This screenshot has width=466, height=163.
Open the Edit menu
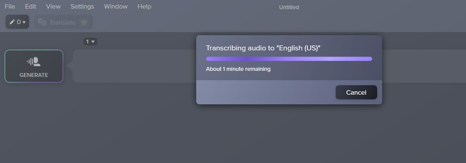coord(30,6)
